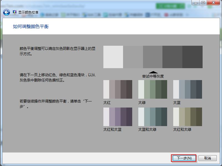The image size is (222, 166).
Task: Click the lightest square in the grayscale bar
Action: (x=112, y=57)
